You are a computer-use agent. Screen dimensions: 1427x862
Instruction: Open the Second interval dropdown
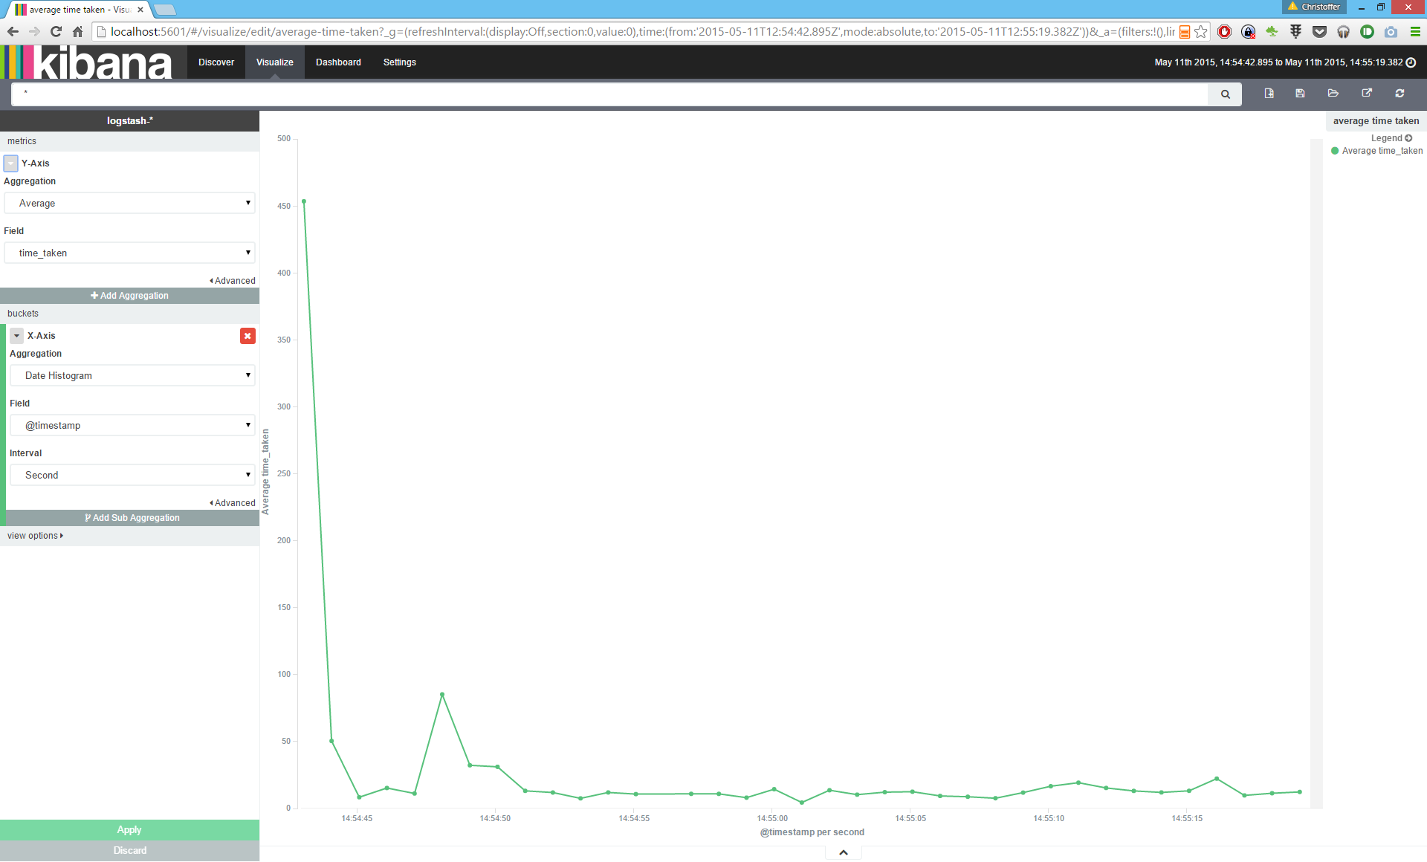pyautogui.click(x=132, y=476)
